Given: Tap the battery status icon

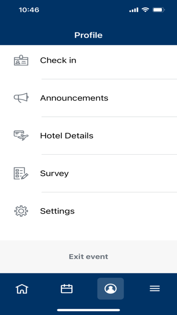Looking at the screenshot, I should [158, 10].
